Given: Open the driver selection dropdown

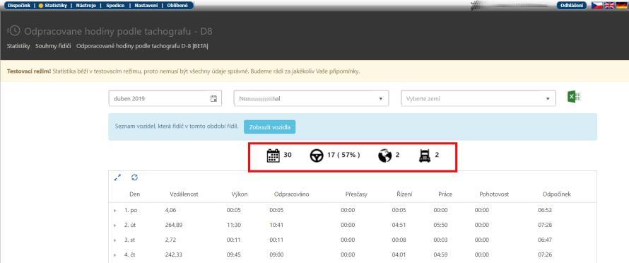Looking at the screenshot, I should [311, 98].
